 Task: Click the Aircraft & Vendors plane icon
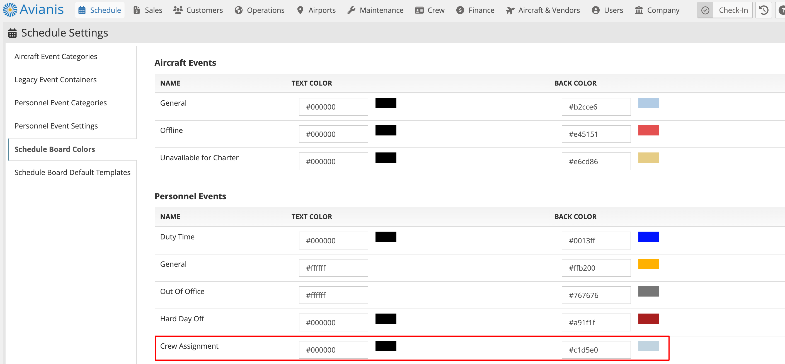tap(510, 10)
